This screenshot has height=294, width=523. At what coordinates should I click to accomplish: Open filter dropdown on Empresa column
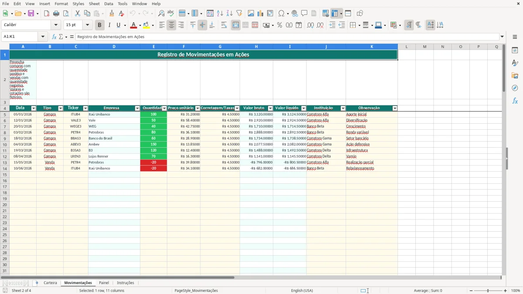coord(137,108)
